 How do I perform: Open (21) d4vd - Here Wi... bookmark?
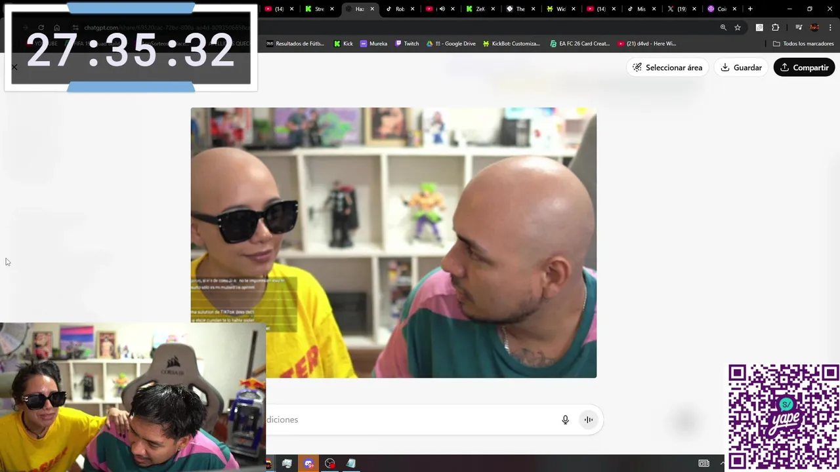click(x=646, y=44)
